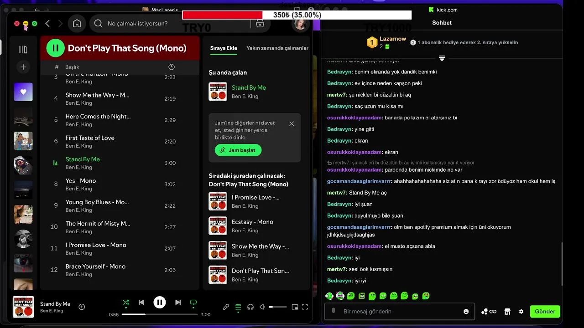Select Ecstasy - Mono in the queue
The height and width of the screenshot is (328, 584).
(x=255, y=226)
